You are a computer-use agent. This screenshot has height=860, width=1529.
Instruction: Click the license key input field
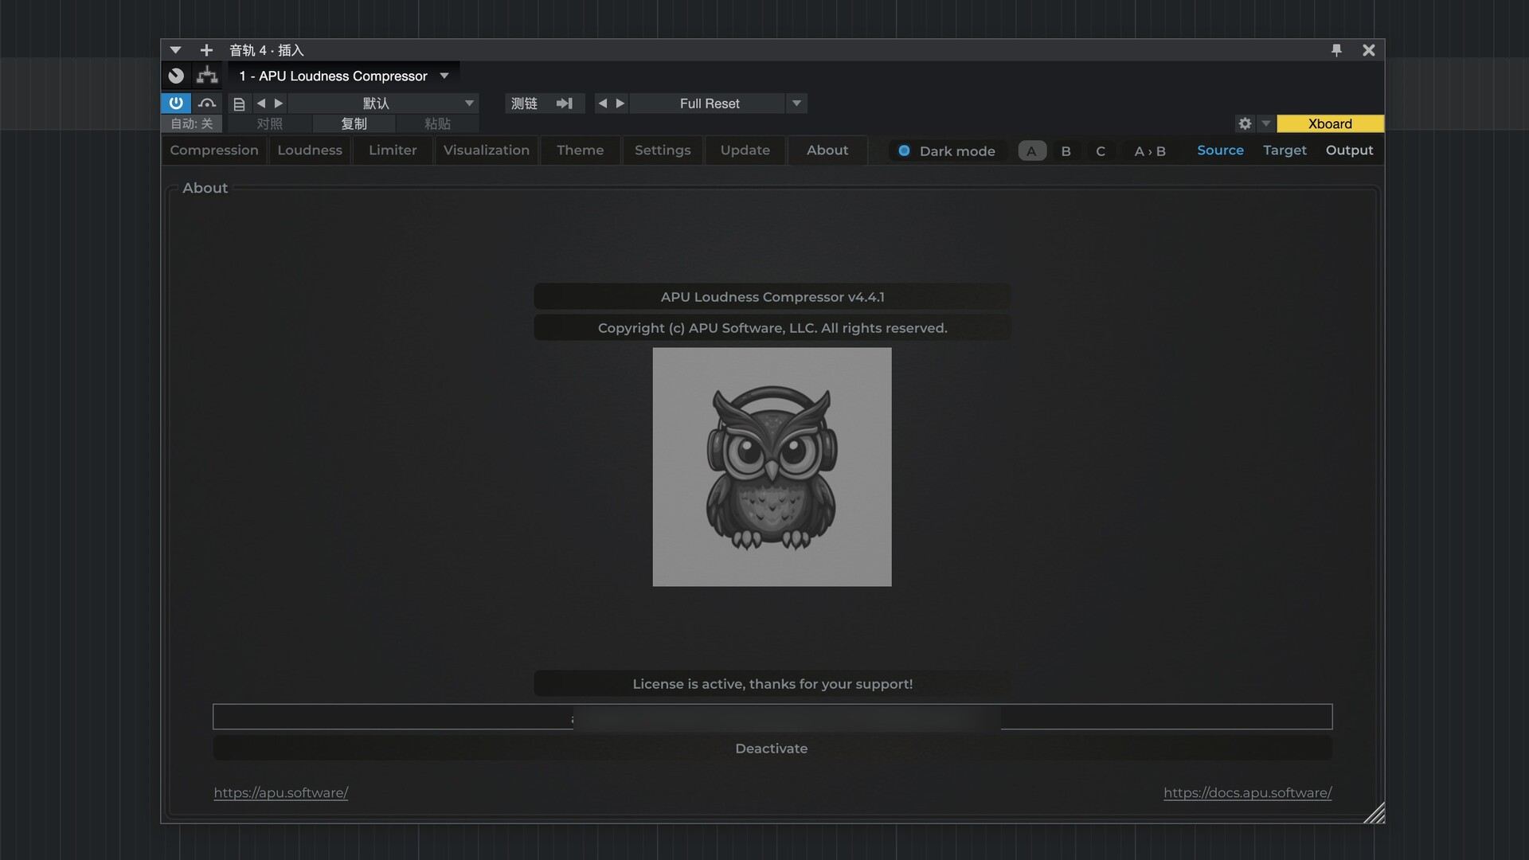pos(390,717)
